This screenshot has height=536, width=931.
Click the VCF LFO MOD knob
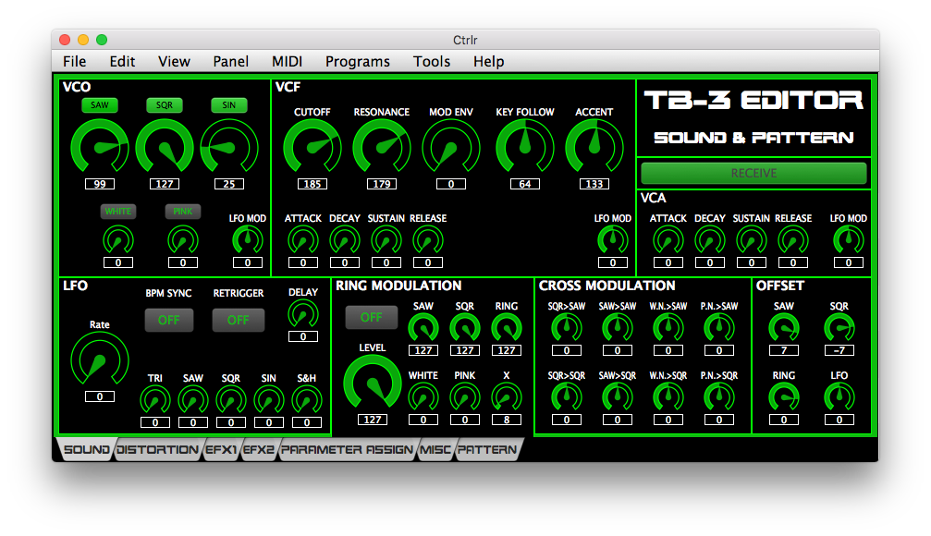tap(613, 240)
